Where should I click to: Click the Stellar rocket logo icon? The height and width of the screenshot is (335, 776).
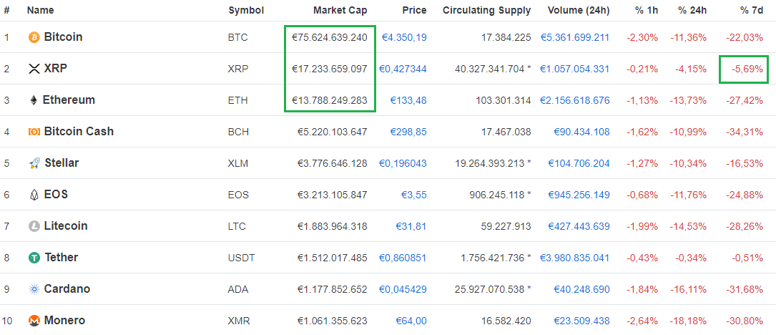[34, 163]
